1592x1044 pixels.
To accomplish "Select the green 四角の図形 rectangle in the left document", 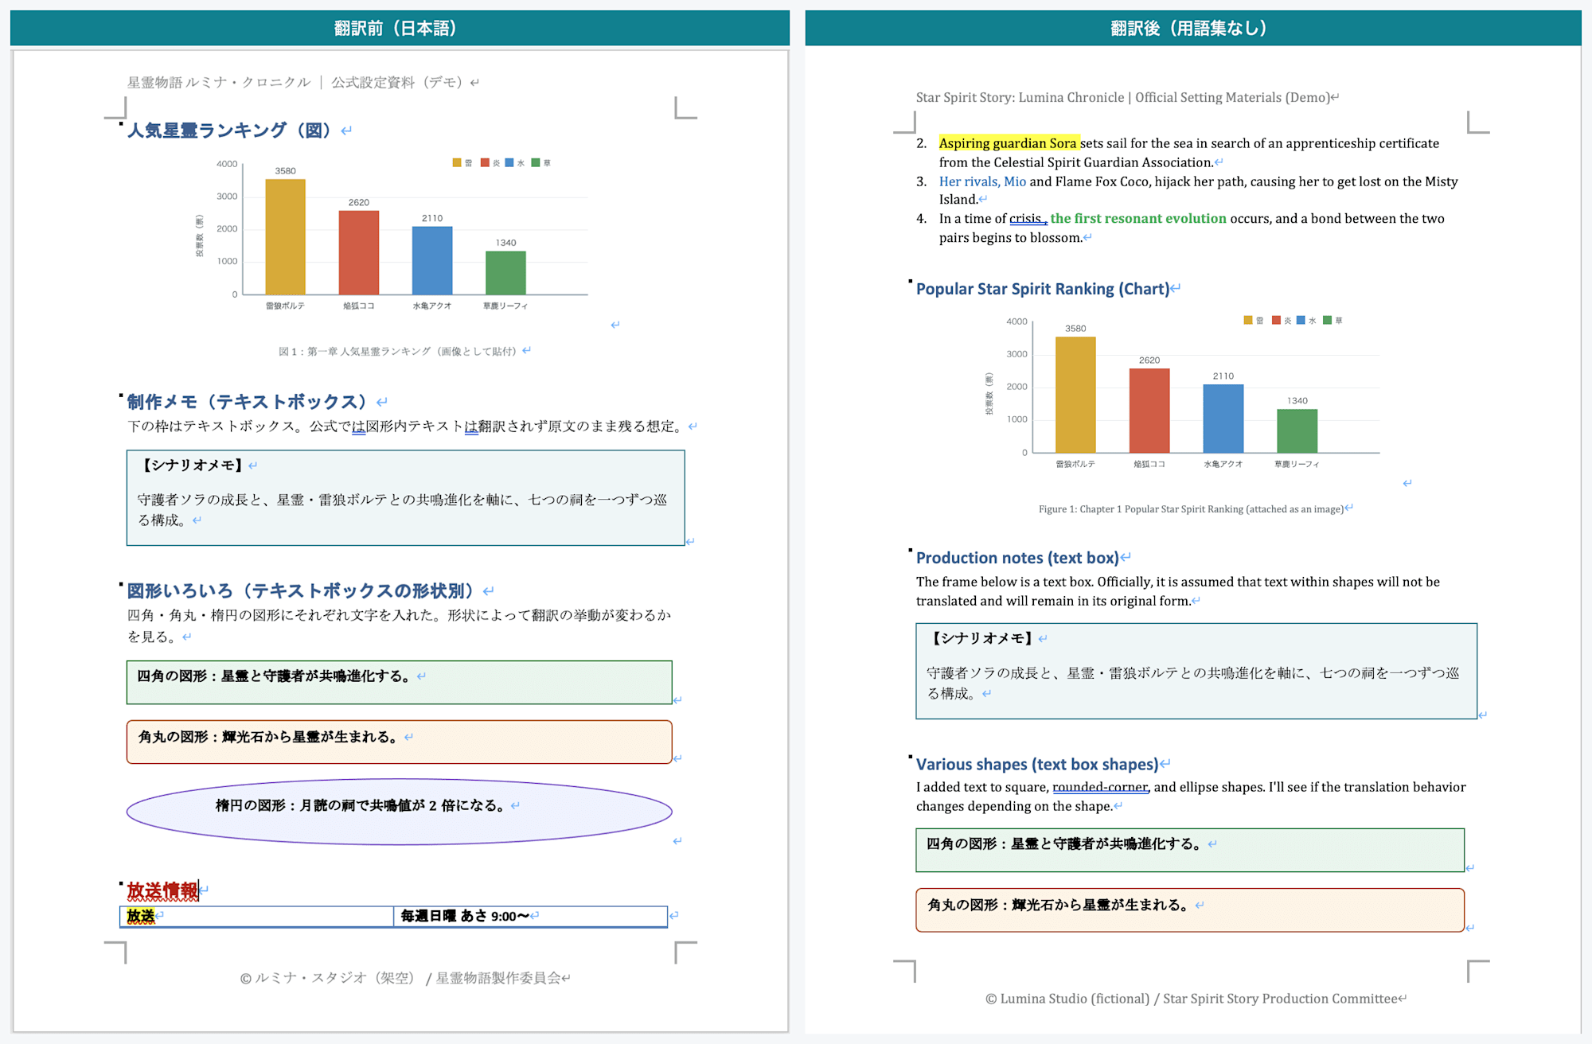I will pyautogui.click(x=399, y=682).
